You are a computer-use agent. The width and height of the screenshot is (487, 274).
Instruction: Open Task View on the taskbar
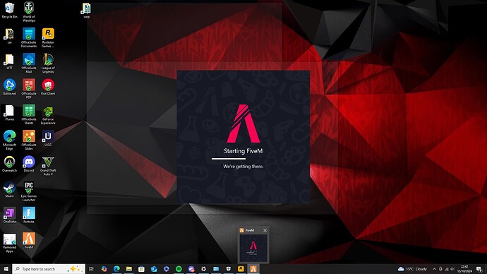tap(91, 269)
